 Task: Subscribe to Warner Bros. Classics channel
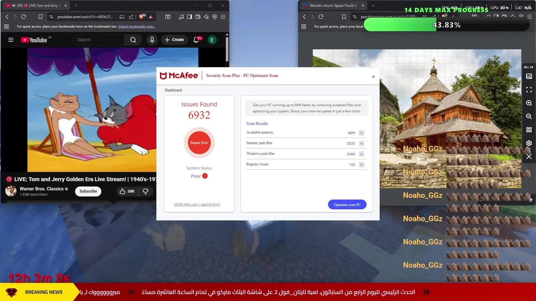click(x=88, y=191)
